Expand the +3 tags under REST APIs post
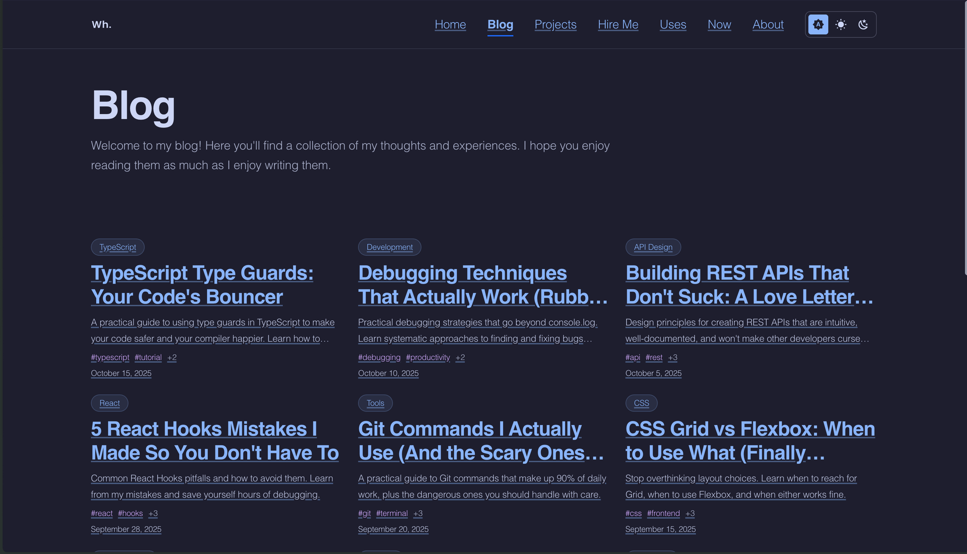 click(672, 358)
